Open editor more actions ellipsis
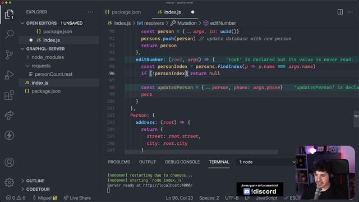Screen dimensions: 359x202 tap(350, 12)
